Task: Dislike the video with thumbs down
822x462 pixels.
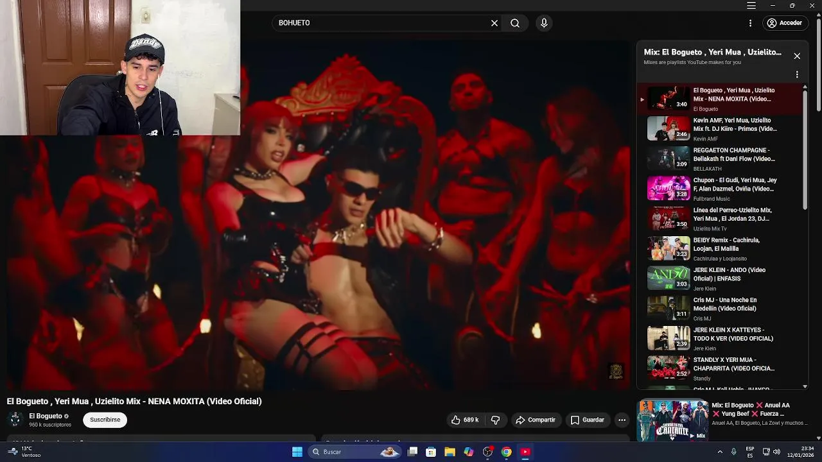Action: [495, 420]
